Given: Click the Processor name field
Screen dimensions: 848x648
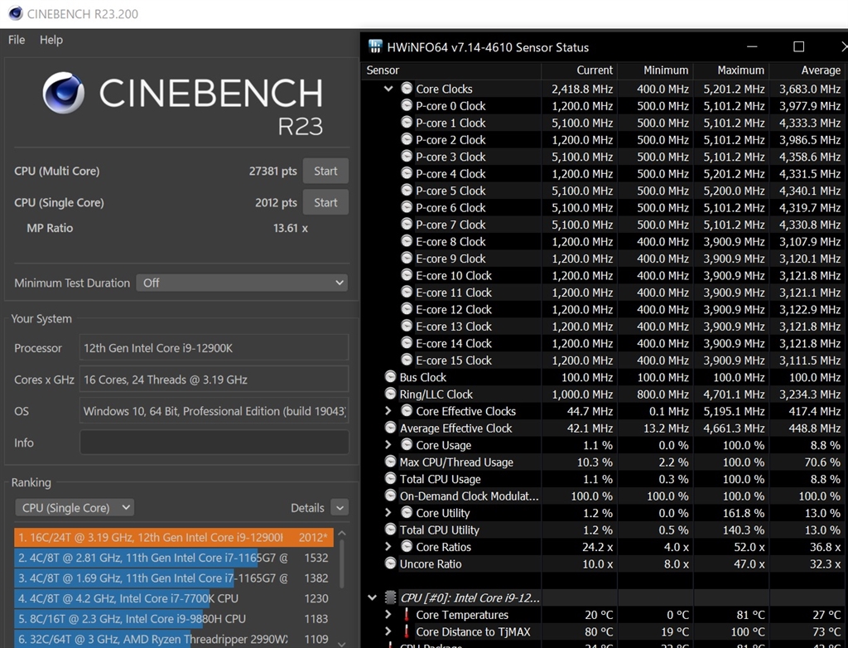Looking at the screenshot, I should click(x=214, y=347).
